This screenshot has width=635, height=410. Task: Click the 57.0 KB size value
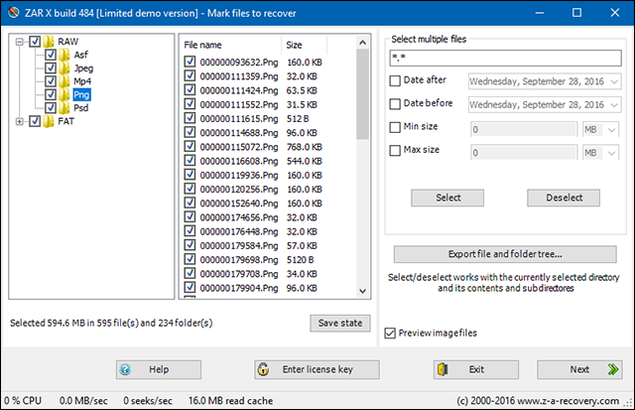(302, 245)
